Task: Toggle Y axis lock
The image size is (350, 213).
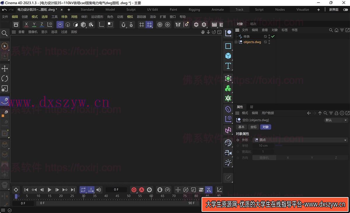Action: coord(34,25)
